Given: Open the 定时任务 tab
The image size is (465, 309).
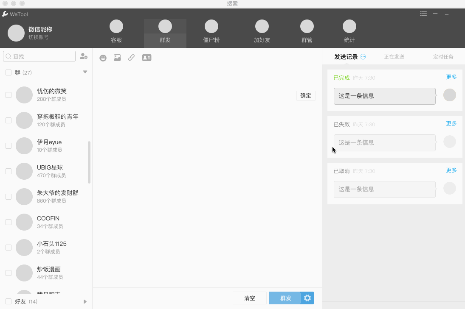Looking at the screenshot, I should 443,57.
